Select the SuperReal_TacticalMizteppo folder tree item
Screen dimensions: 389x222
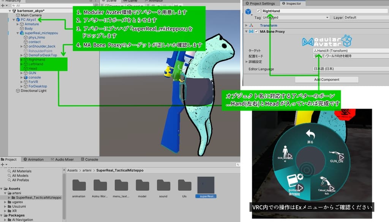coord(38,197)
